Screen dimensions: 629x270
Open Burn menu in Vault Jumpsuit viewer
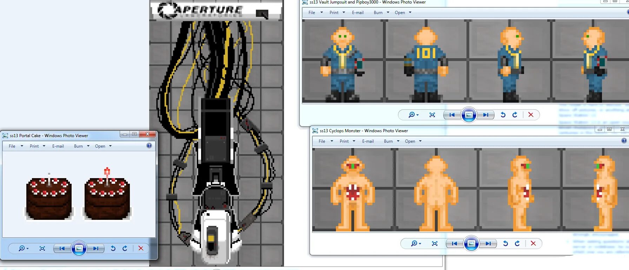[x=381, y=13]
